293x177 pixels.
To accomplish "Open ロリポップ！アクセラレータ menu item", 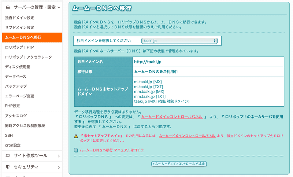I will pos(29,57).
